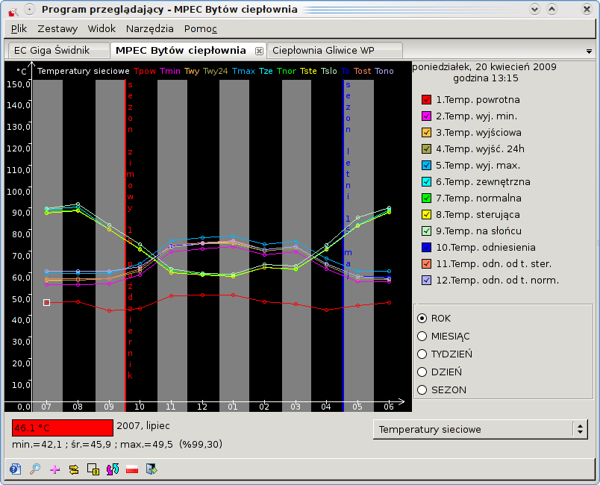Click the magnifying glass zoom icon
600x485 pixels.
click(35, 469)
